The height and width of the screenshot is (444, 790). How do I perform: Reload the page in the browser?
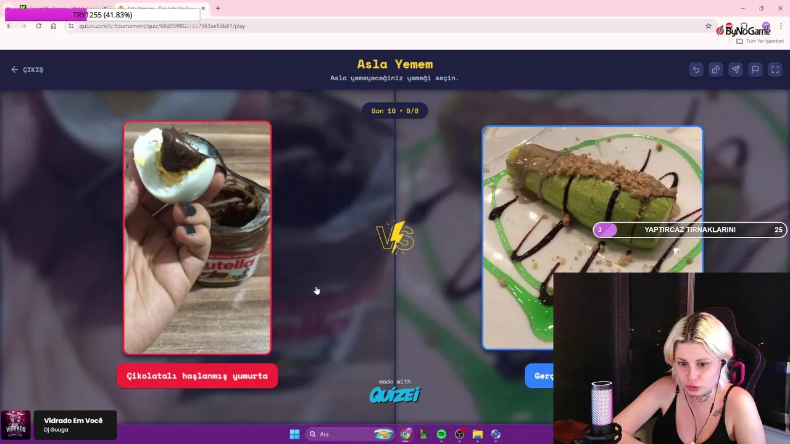(x=38, y=26)
